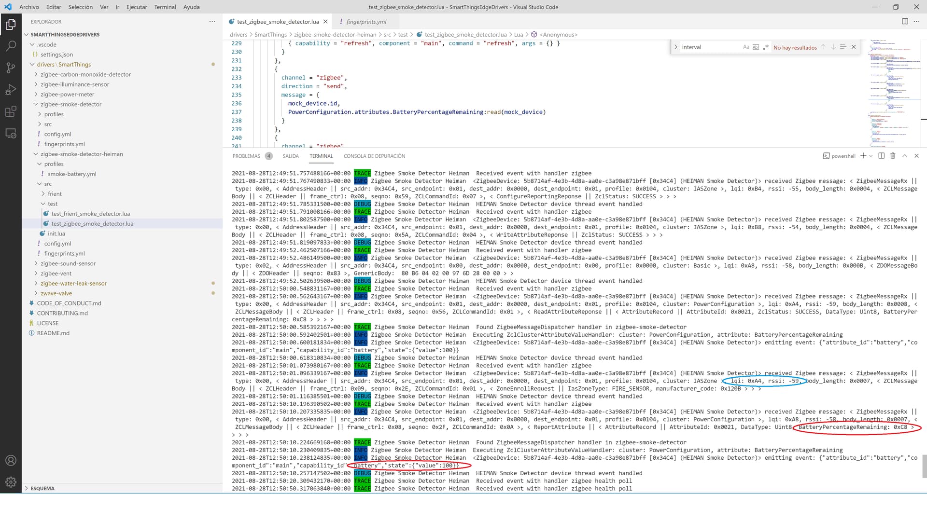The height and width of the screenshot is (521, 927).
Task: Click the <Anonymous> breadcrumb symbol
Action: click(x=558, y=35)
